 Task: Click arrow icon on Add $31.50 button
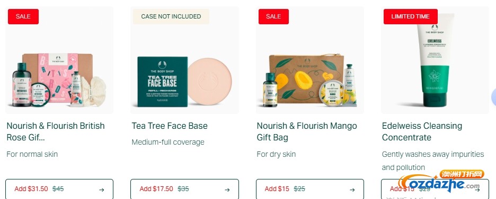pyautogui.click(x=102, y=190)
